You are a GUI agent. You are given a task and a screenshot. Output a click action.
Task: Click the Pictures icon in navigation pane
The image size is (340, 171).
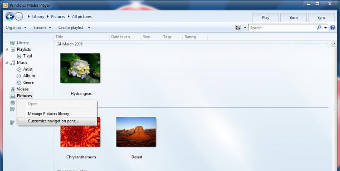[13, 96]
